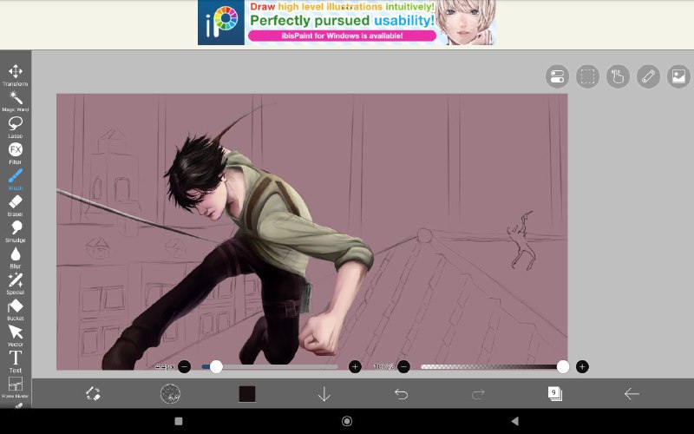Tap the back arrow in bottom toolbar
694x434 pixels.
point(632,394)
